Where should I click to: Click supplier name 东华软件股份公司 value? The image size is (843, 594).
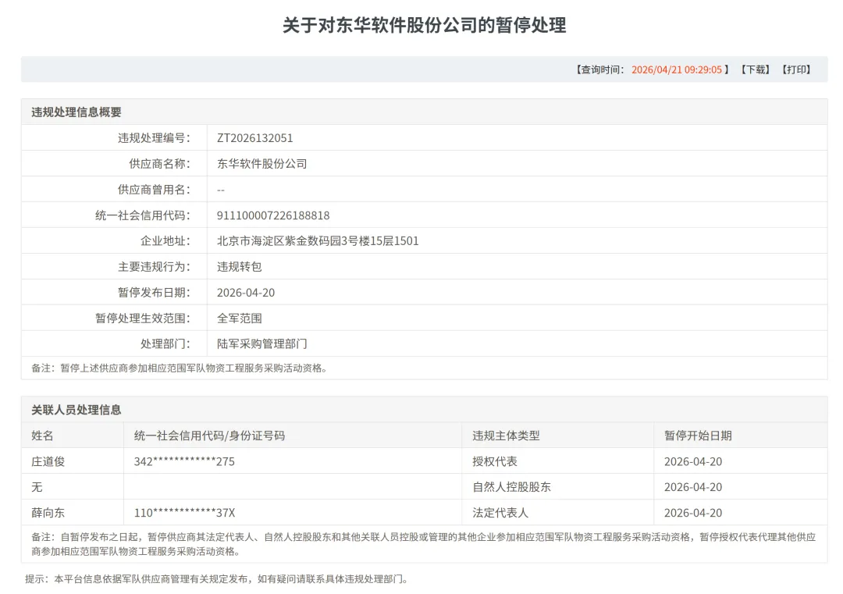[x=261, y=164]
